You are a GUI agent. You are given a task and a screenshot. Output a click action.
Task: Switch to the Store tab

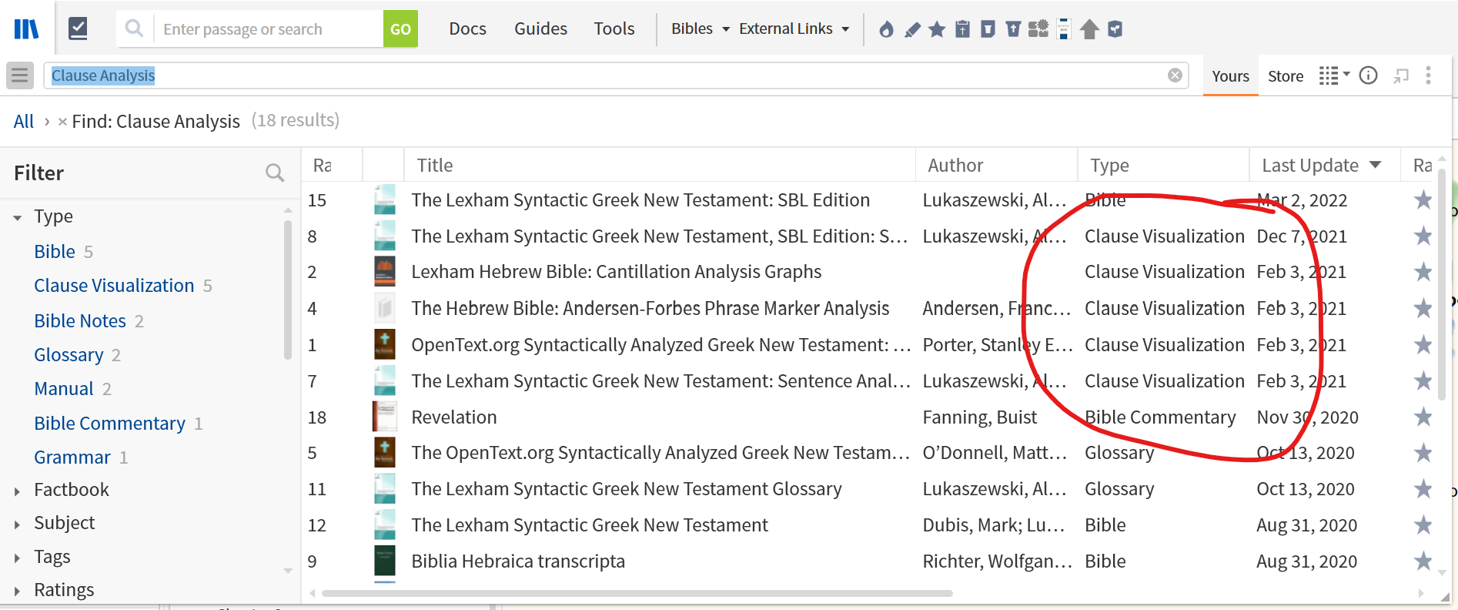[x=1286, y=76]
